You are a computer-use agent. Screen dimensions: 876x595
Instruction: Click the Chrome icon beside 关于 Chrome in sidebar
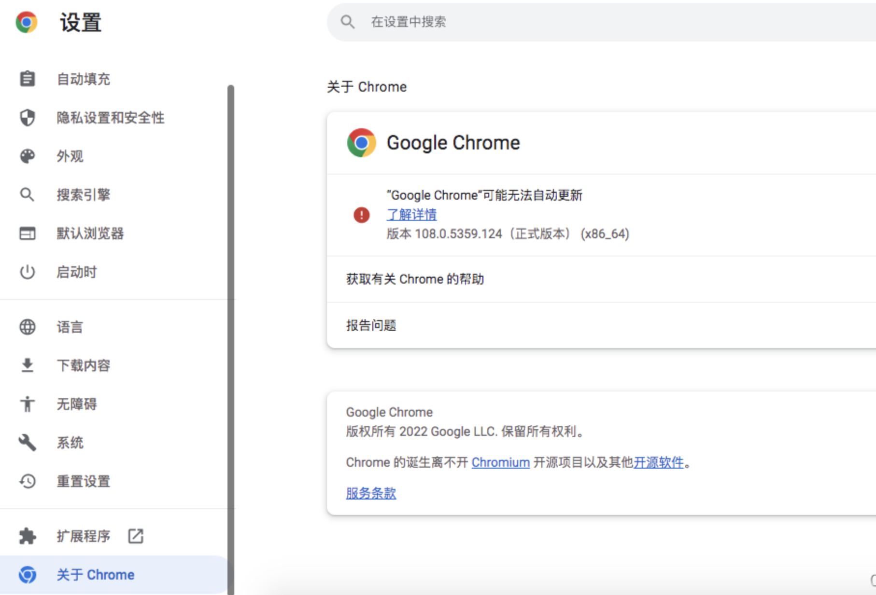click(27, 575)
